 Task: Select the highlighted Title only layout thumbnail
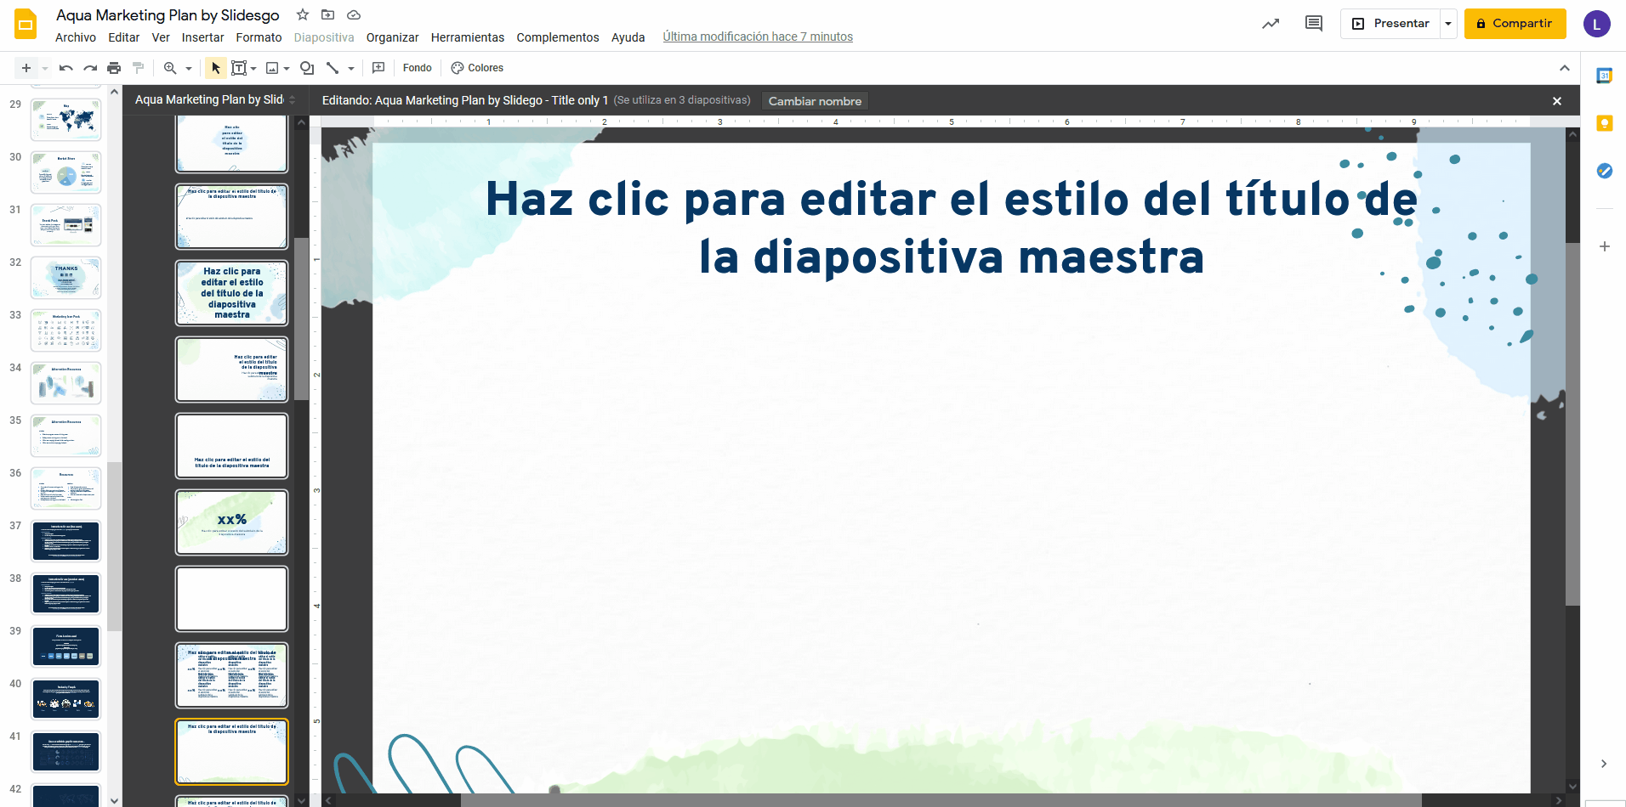[x=232, y=752]
